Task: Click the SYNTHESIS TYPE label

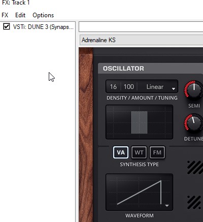Action: tap(139, 165)
